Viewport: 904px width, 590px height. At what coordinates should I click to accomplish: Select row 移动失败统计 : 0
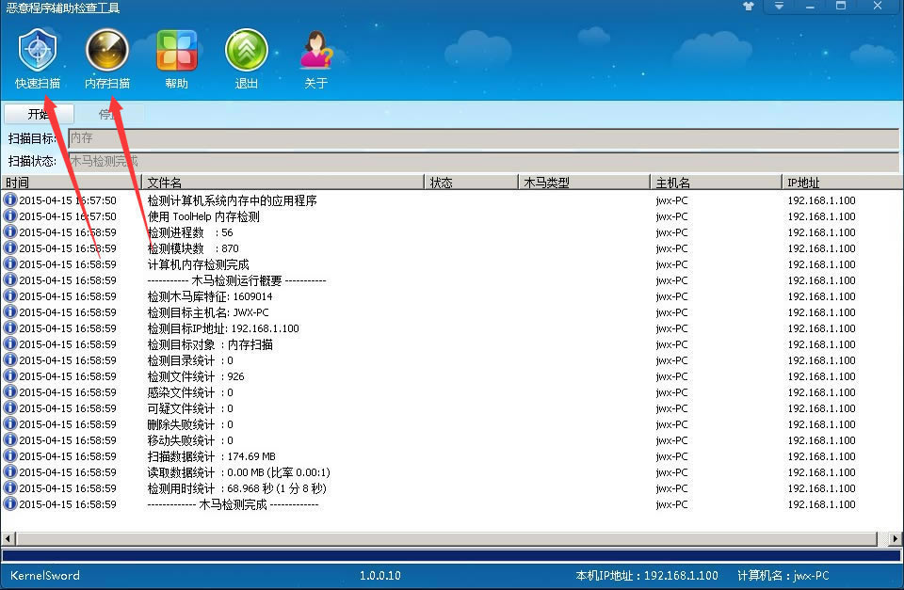(x=452, y=440)
